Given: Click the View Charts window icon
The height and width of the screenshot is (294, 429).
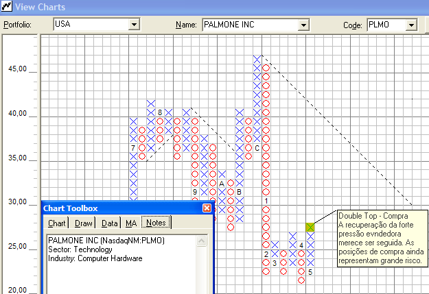Looking at the screenshot, I should 6,6.
